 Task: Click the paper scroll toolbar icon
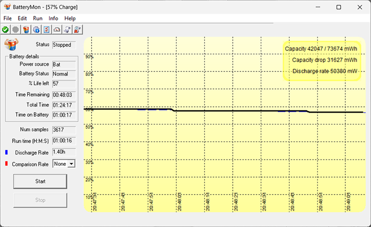click(67, 30)
